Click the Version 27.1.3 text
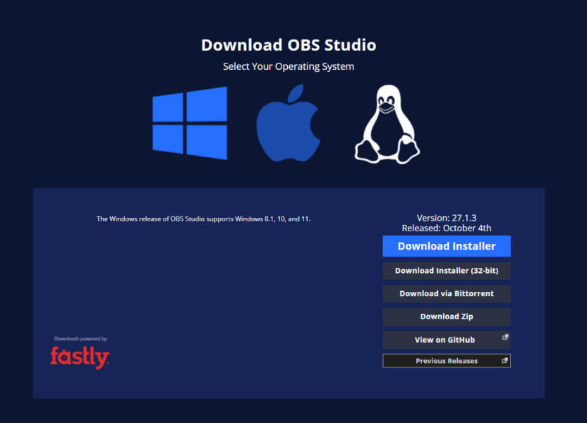Viewport: 587px width, 423px height. point(446,218)
